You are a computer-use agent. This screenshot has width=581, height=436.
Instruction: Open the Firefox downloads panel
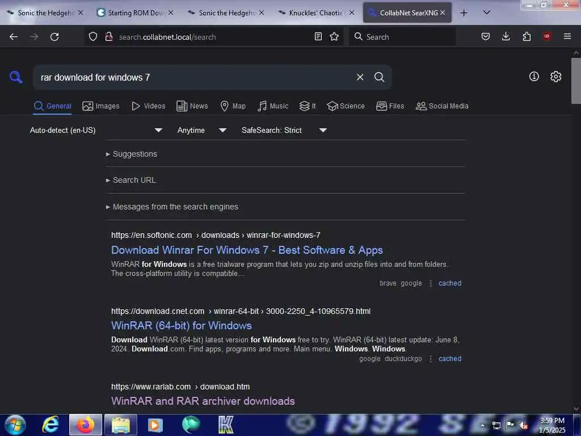506,36
